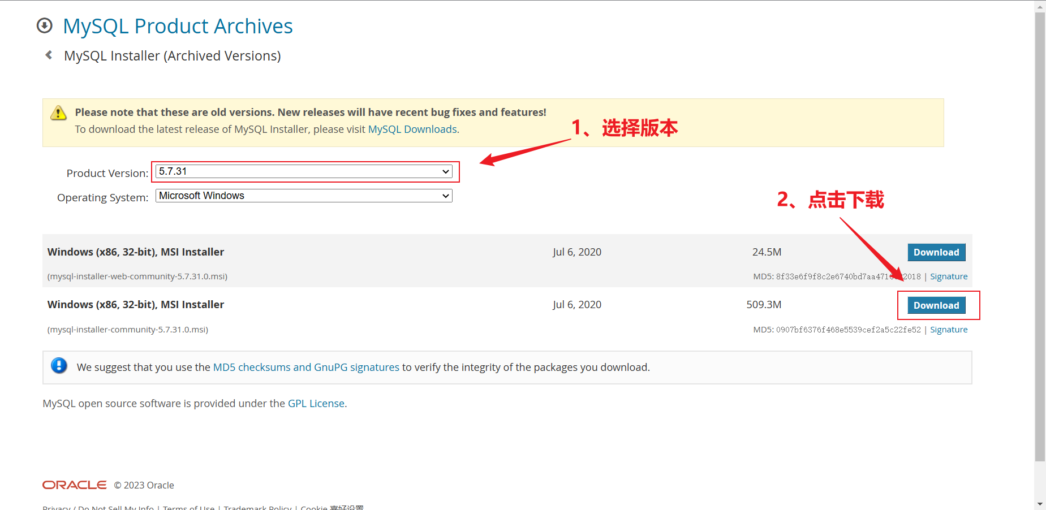The height and width of the screenshot is (510, 1046).
Task: Click the vertical scrollbar thumb
Action: pos(1040,237)
